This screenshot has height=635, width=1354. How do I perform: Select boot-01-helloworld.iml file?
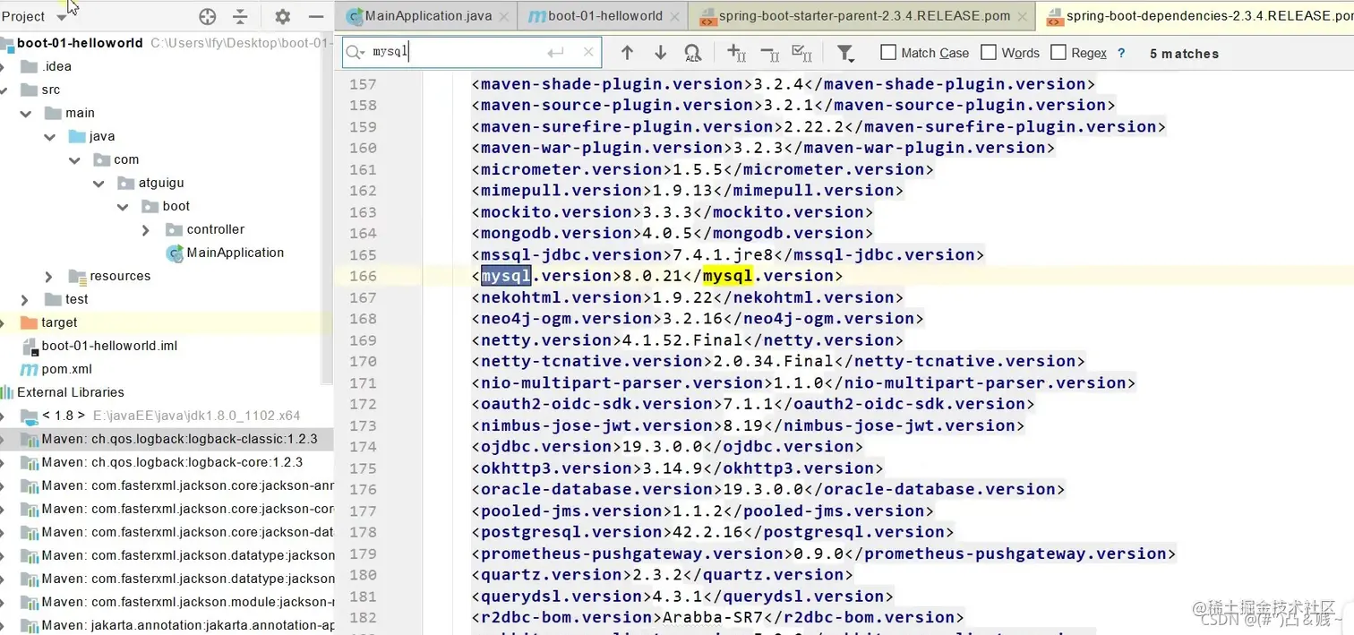tap(109, 346)
